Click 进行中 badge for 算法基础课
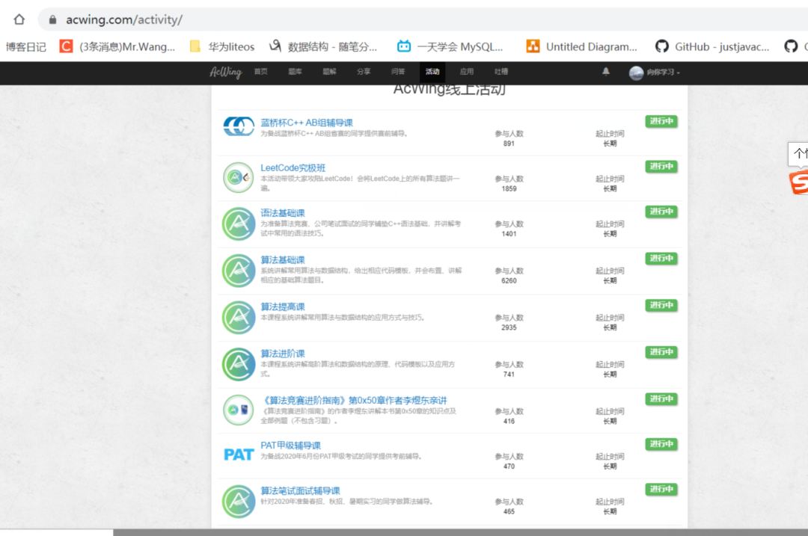The width and height of the screenshot is (808, 536). coord(661,259)
